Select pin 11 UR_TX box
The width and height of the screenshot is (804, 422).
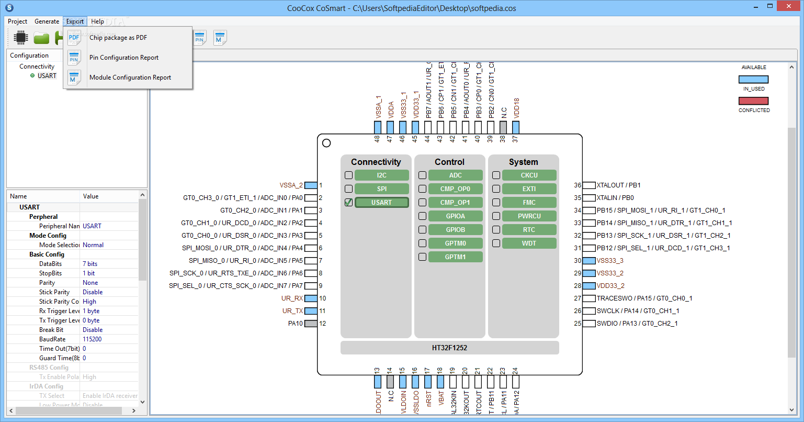tap(311, 311)
